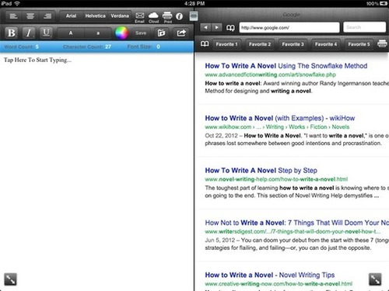This screenshot has height=291, width=389.
Task: Tap the Font Size label
Action: click(139, 47)
